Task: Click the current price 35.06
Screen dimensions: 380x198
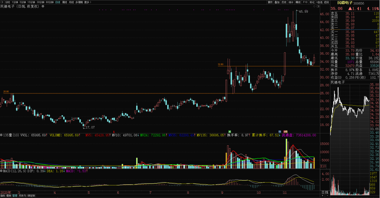Action: (337, 8)
